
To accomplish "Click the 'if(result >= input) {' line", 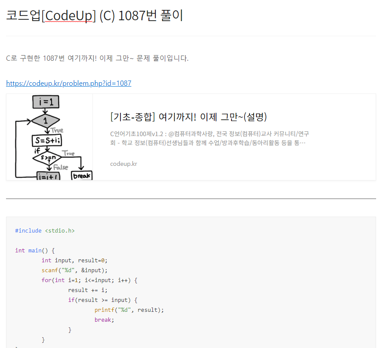I will click(x=103, y=300).
